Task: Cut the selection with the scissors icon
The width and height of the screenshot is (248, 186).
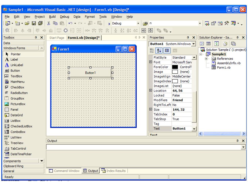Action: point(49,24)
